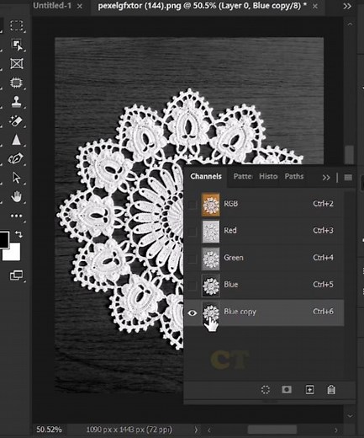This screenshot has height=438, width=364.
Task: Change the screen mode icon
Action: pyautogui.click(x=16, y=275)
